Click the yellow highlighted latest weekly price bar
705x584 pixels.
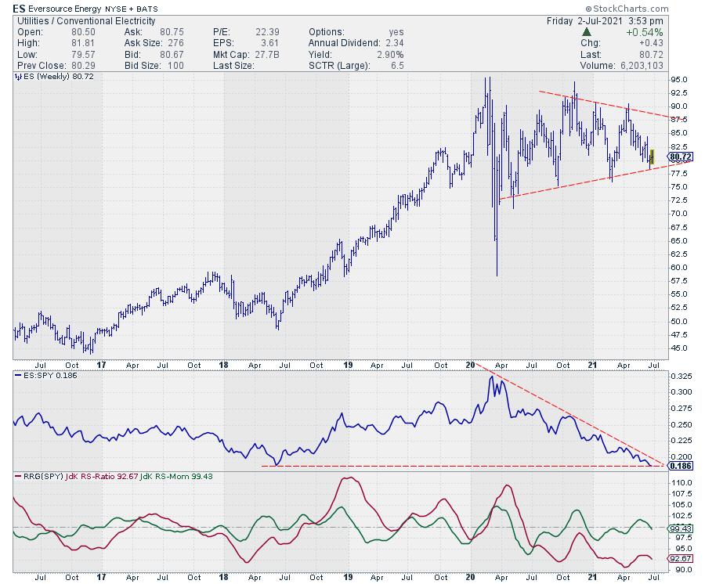(x=652, y=157)
